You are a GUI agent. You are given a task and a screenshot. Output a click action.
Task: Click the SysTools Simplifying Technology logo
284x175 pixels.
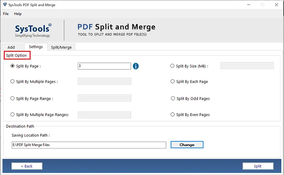click(33, 30)
